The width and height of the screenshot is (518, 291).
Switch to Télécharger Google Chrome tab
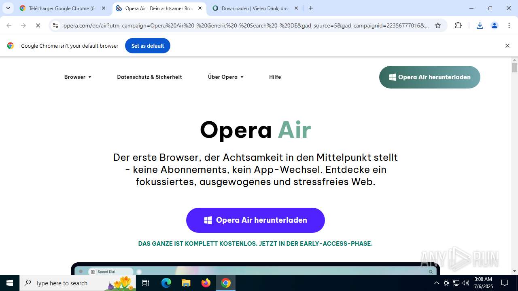point(63,8)
